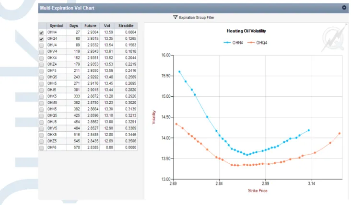This screenshot has height=205, width=351.
Task: Select the OHJ5 row checkbox
Action: pyautogui.click(x=41, y=90)
